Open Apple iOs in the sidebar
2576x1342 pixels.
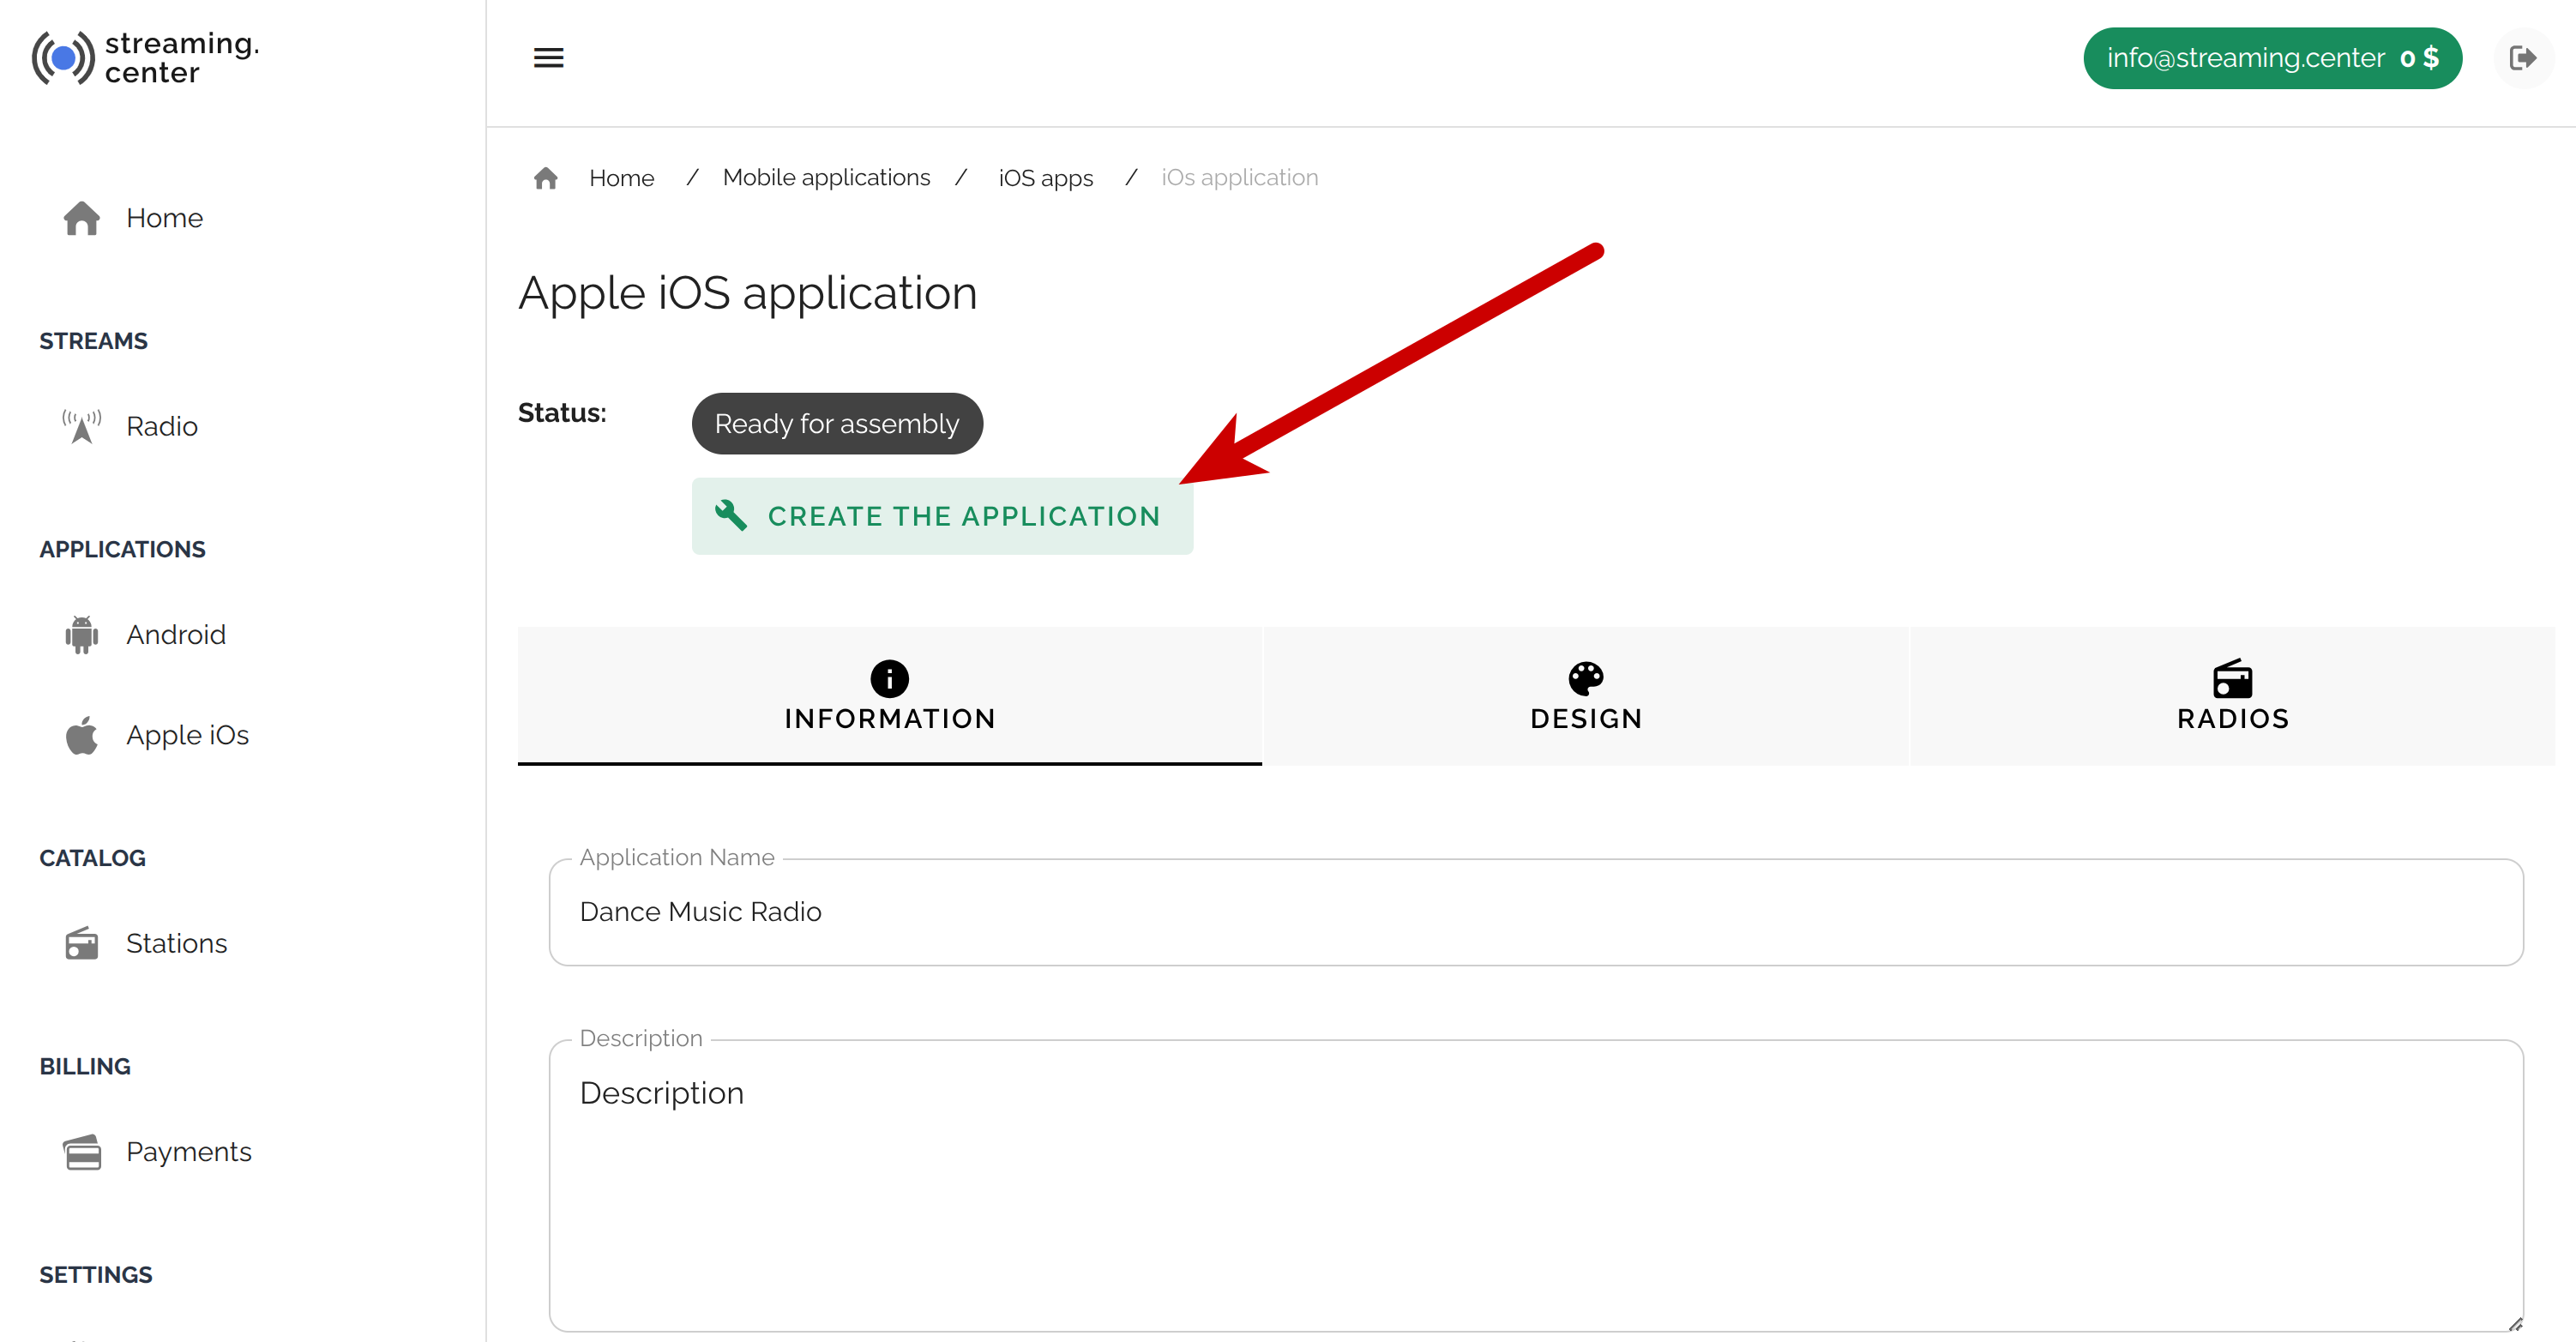(x=186, y=735)
